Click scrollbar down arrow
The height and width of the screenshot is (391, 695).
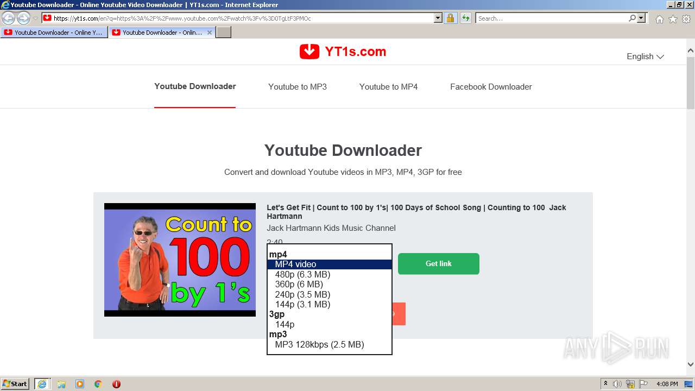[691, 364]
